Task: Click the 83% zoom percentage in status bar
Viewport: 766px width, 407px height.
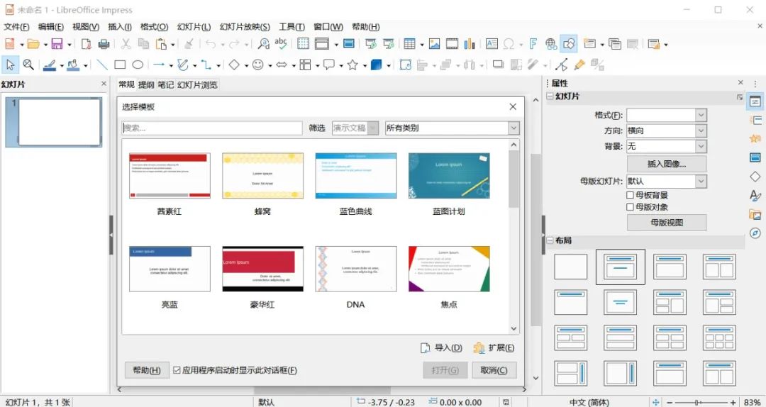Action: pyautogui.click(x=753, y=402)
